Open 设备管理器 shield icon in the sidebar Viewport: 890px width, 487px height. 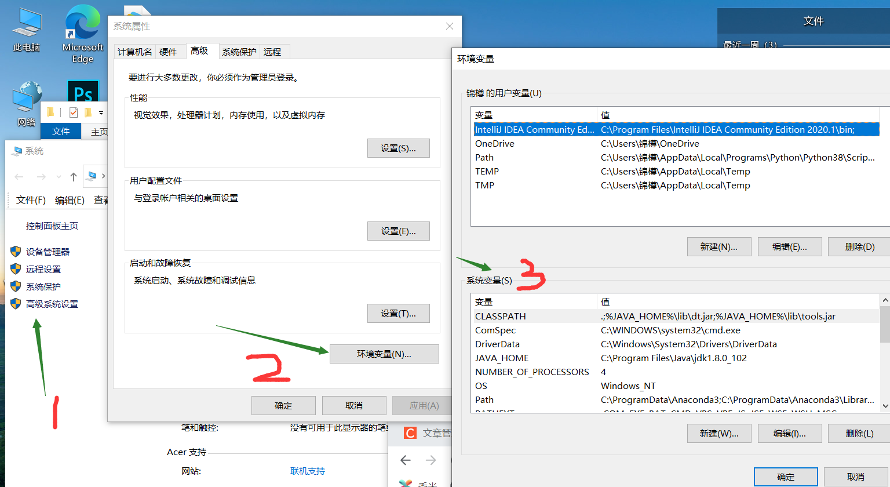(x=16, y=251)
